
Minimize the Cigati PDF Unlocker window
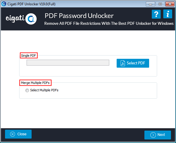click(150, 4)
